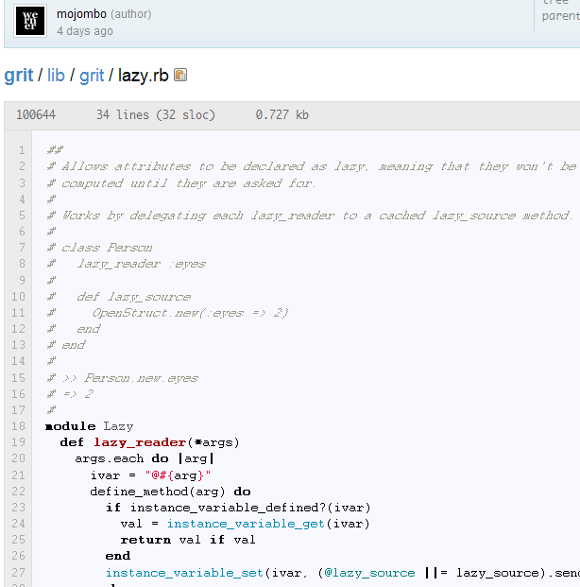Select line number 27
Viewport: 580px width, 587px height.
pos(18,572)
